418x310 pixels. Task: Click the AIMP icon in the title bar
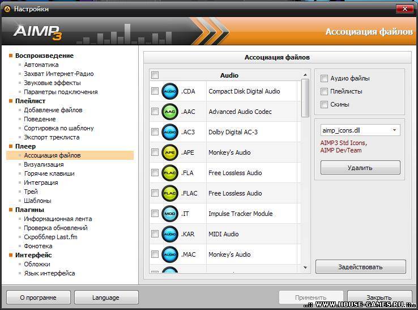[x=7, y=9]
